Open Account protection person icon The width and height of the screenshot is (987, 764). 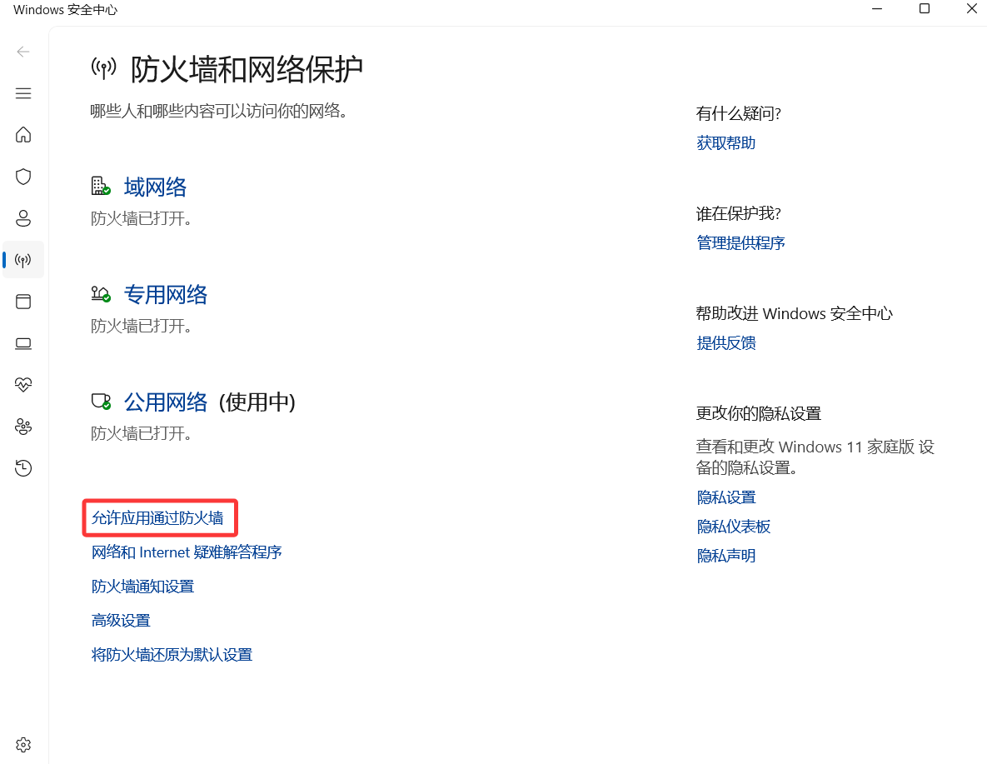click(x=23, y=218)
